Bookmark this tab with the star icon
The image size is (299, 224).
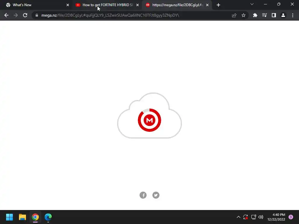click(244, 15)
